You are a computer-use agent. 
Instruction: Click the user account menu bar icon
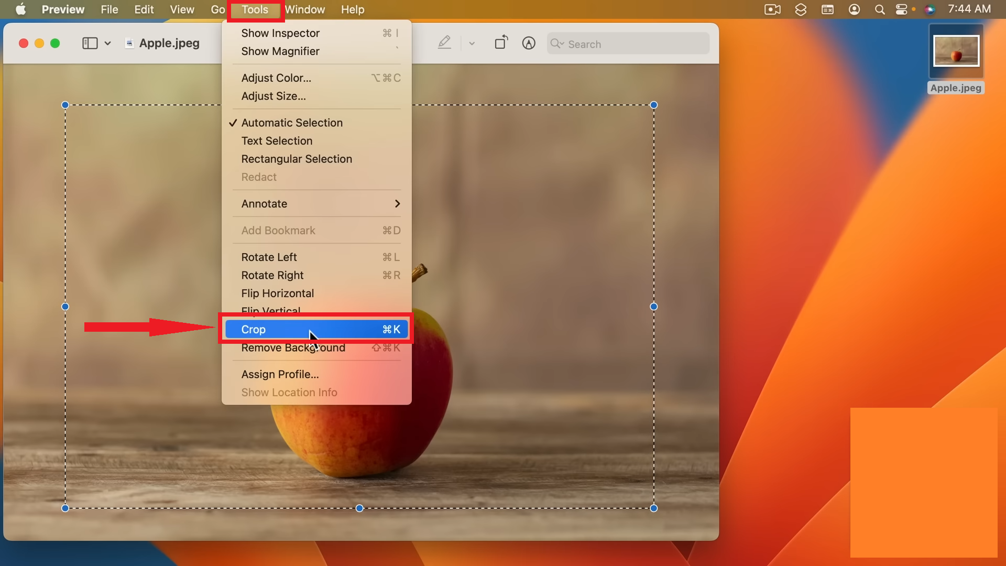(854, 9)
